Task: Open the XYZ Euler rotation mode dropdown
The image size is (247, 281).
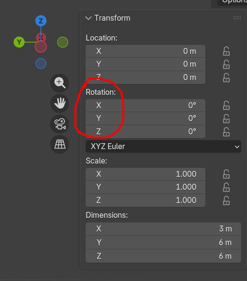Action: (x=163, y=146)
